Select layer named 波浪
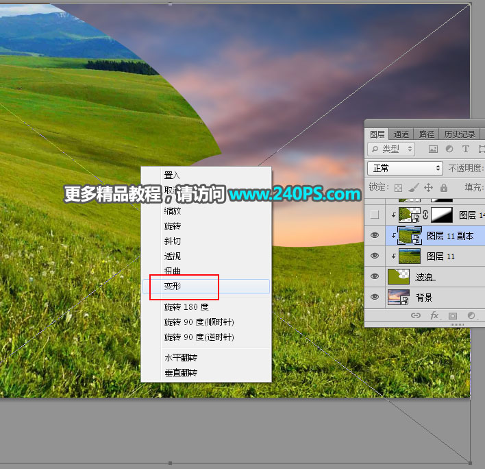This screenshot has height=469, width=485. [x=425, y=277]
